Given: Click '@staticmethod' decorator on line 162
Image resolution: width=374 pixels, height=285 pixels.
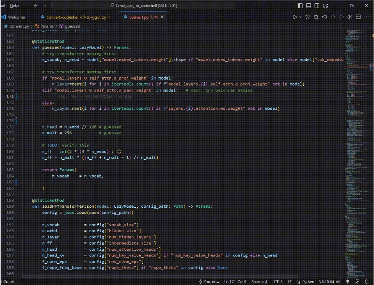Looking at the screenshot, I should [x=48, y=41].
